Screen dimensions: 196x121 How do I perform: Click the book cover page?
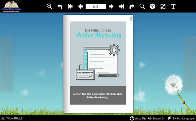click(98, 64)
